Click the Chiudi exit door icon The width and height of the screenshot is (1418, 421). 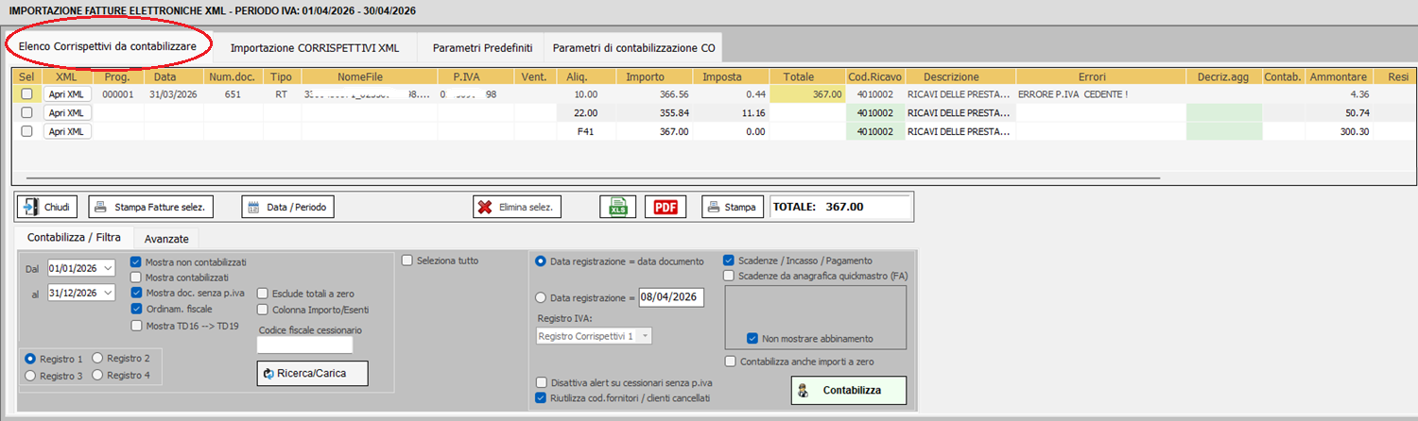coord(31,207)
